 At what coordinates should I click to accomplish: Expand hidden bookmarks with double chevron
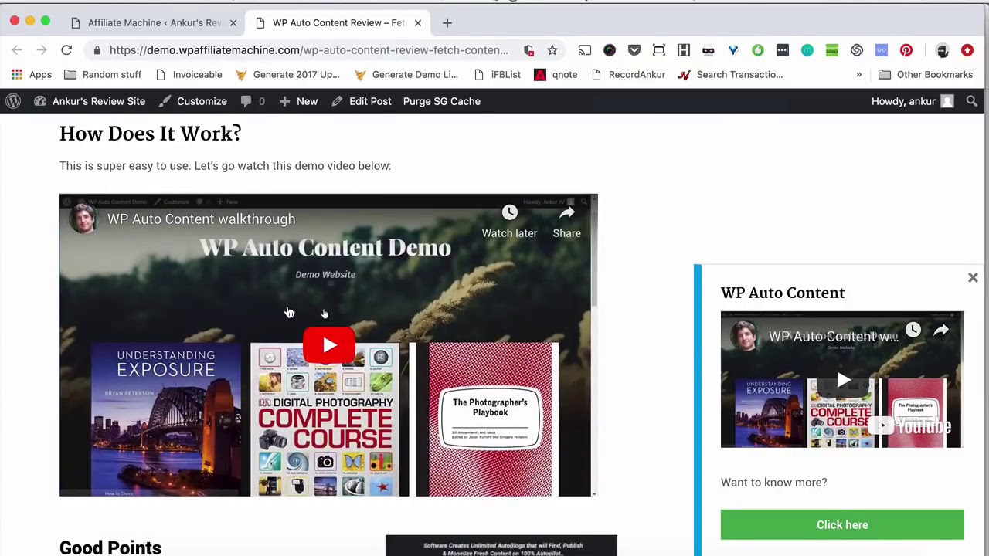click(x=858, y=75)
